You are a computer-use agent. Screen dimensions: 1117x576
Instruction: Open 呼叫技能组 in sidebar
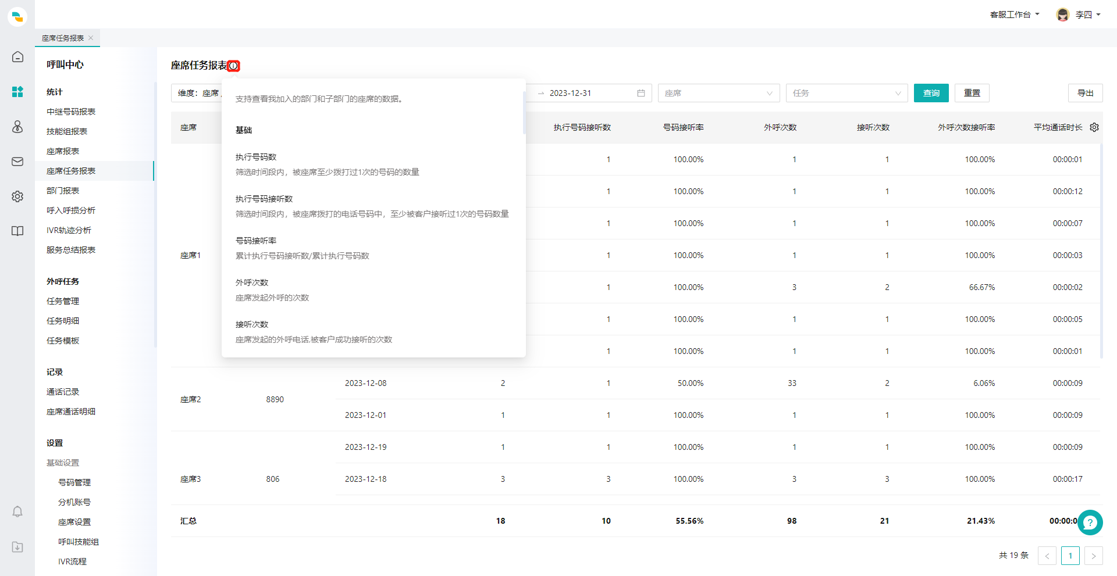[x=79, y=542]
